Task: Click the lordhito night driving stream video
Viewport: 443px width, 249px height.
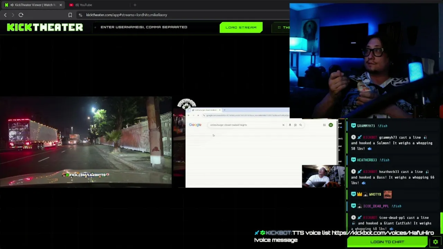Action: coord(86,142)
